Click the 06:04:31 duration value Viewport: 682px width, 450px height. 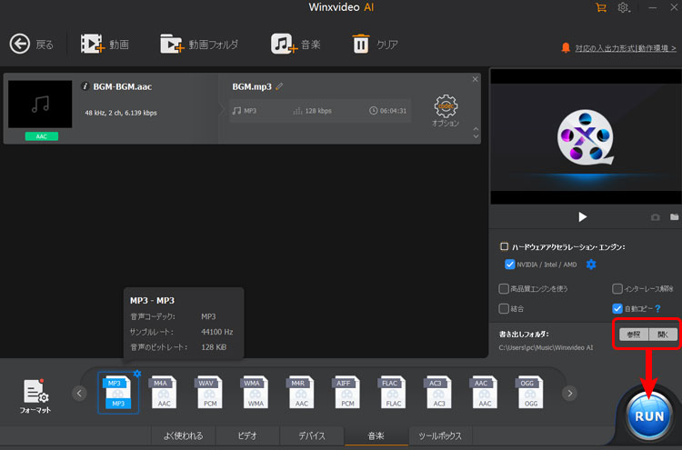pyautogui.click(x=393, y=111)
